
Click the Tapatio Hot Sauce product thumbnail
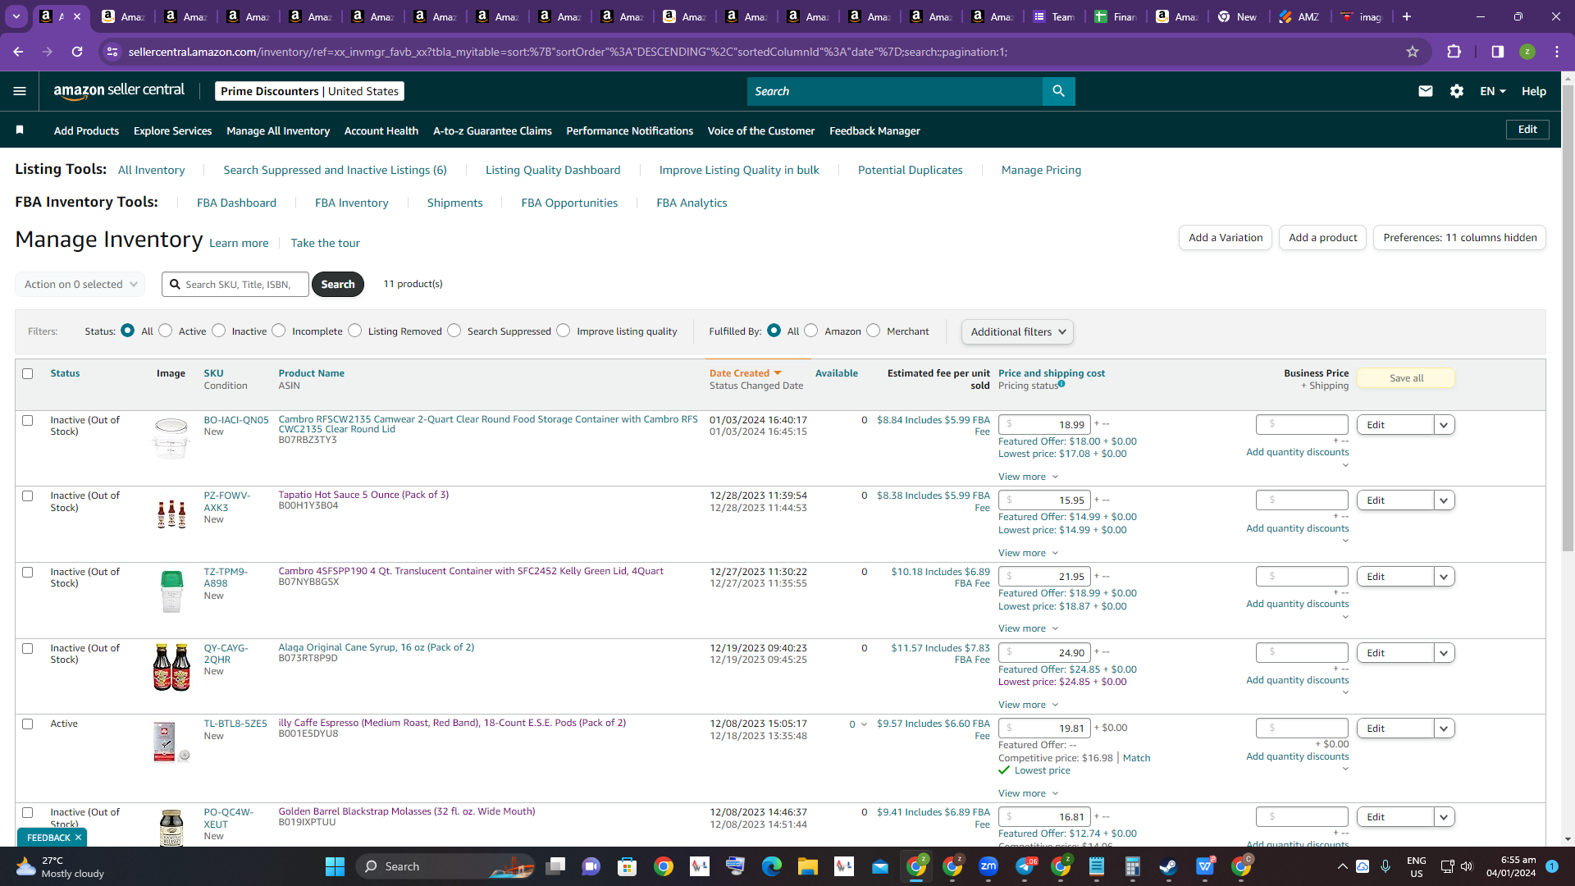[171, 514]
